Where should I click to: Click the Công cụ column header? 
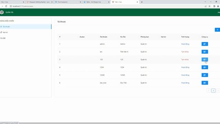click(205, 37)
